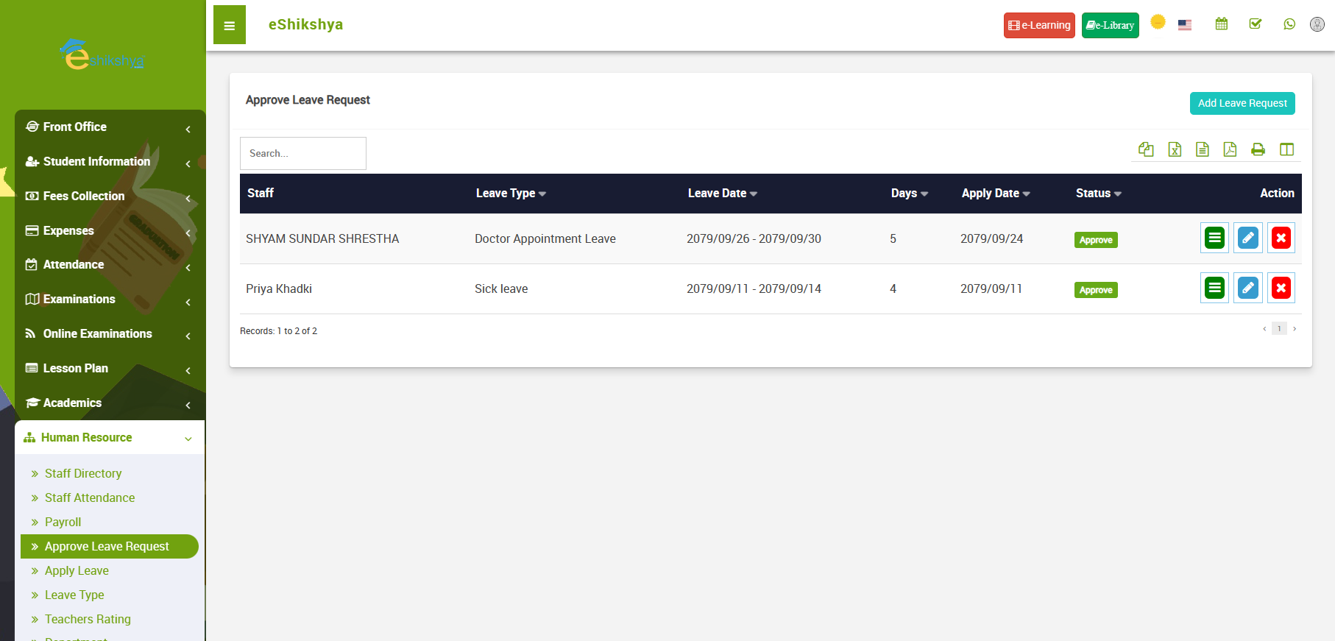Sort the table by Leave Type
Viewport: 1335px width, 641px height.
[x=511, y=194]
